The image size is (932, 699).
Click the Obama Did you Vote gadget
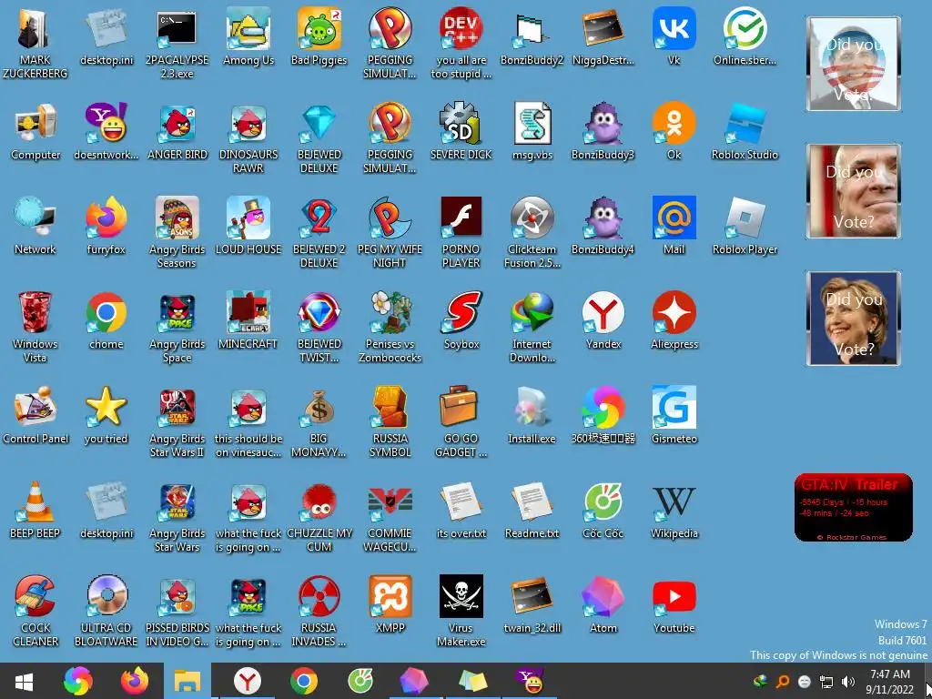(x=854, y=64)
